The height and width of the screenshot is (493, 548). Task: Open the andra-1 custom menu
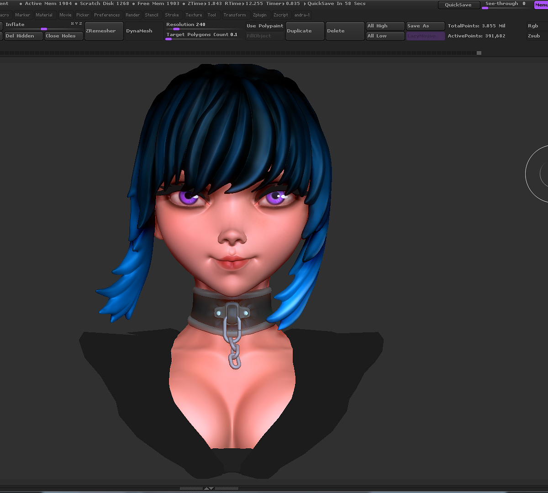302,15
